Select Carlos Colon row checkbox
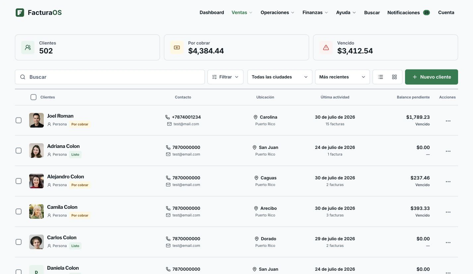Image resolution: width=473 pixels, height=274 pixels. tap(19, 242)
